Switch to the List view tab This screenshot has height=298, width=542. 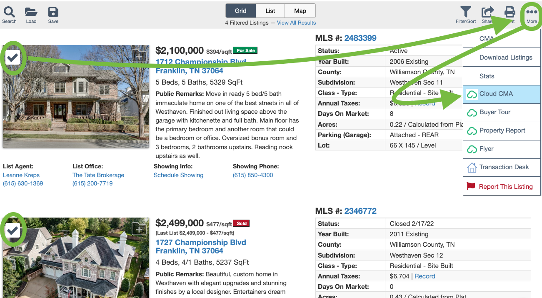(x=270, y=11)
